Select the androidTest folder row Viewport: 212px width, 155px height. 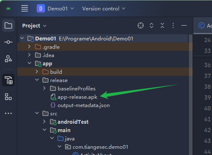pyautogui.click(x=103, y=122)
